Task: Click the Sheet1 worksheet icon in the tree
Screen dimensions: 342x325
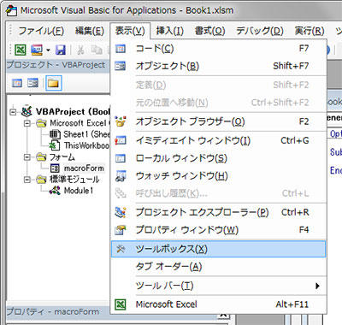Action: coord(55,134)
